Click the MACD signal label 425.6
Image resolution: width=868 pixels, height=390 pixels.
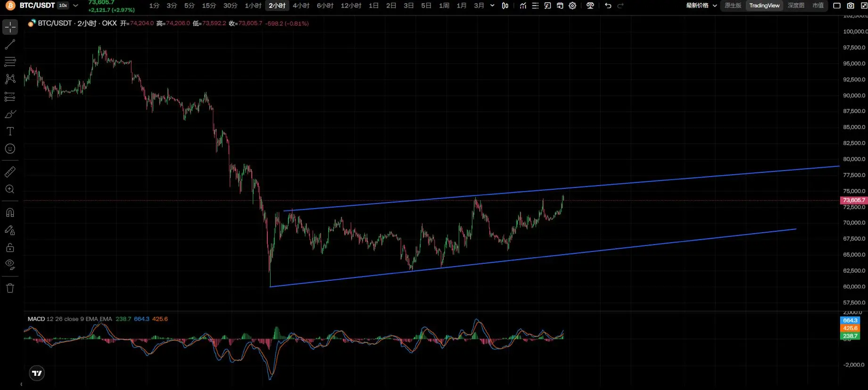click(850, 328)
